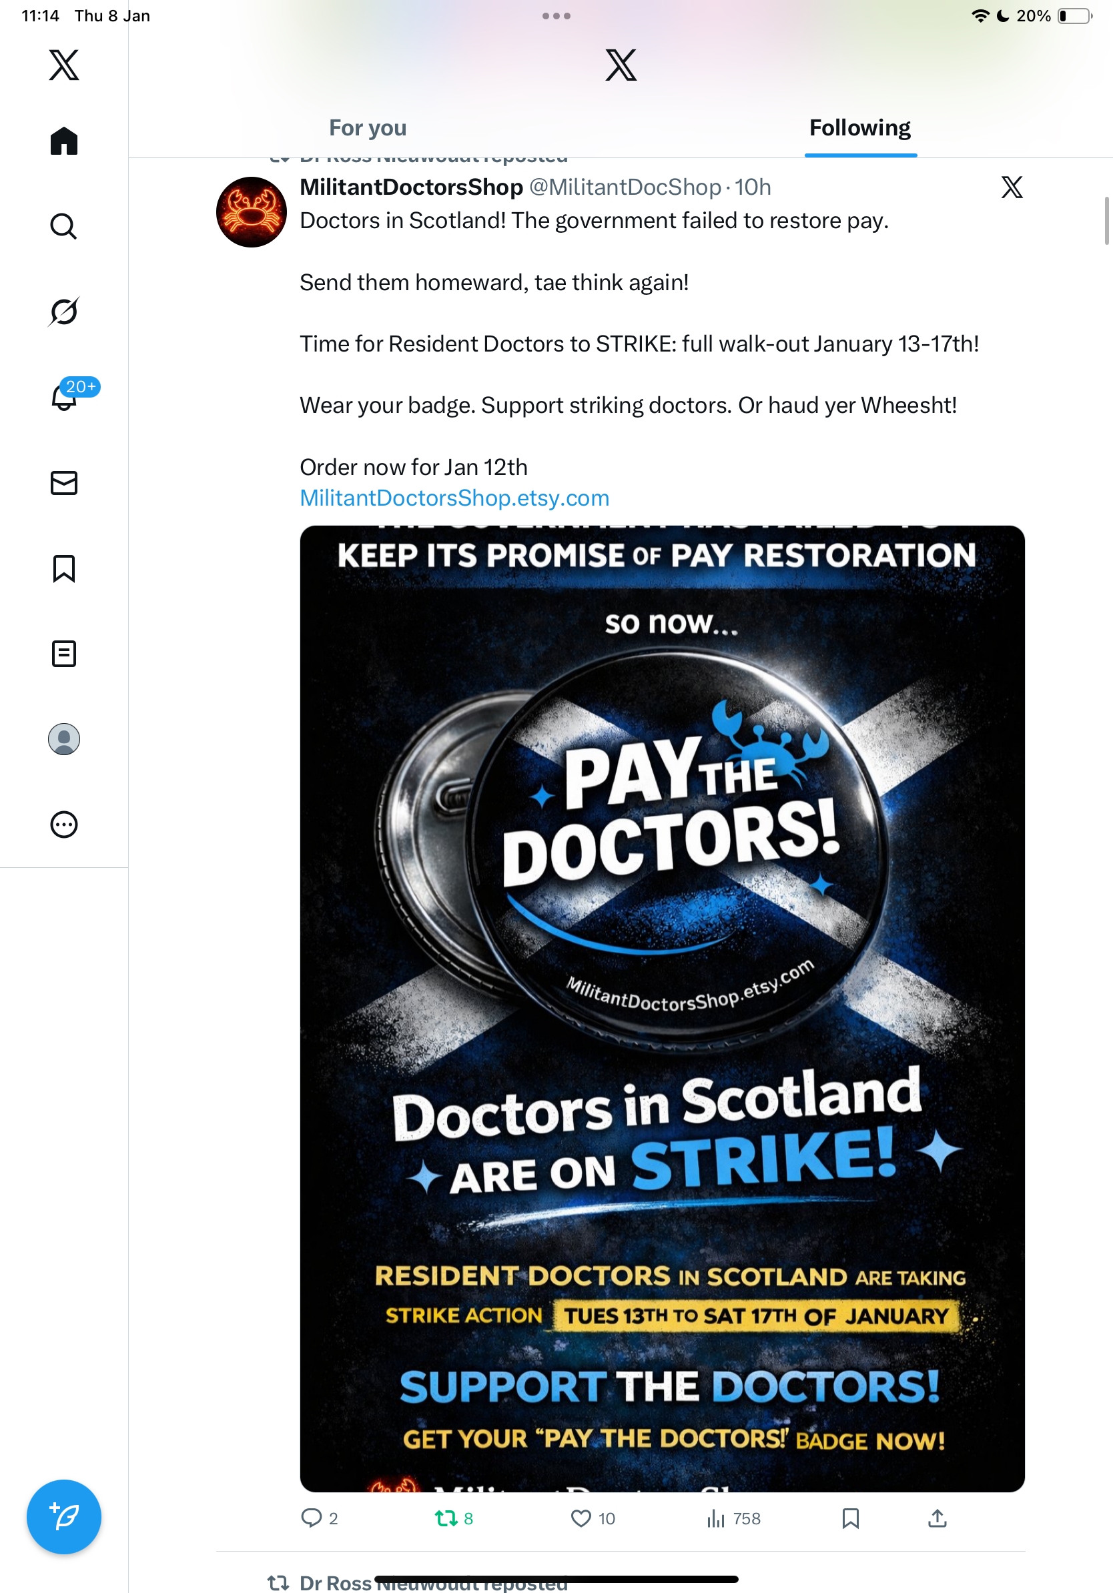Open the More circle menu

(x=64, y=825)
